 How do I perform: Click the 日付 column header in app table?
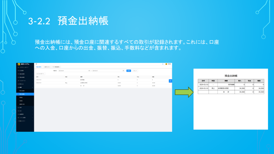click(x=37, y=77)
